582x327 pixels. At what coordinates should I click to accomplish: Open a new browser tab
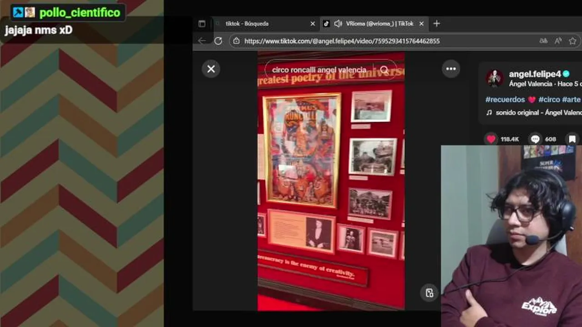[x=436, y=24]
